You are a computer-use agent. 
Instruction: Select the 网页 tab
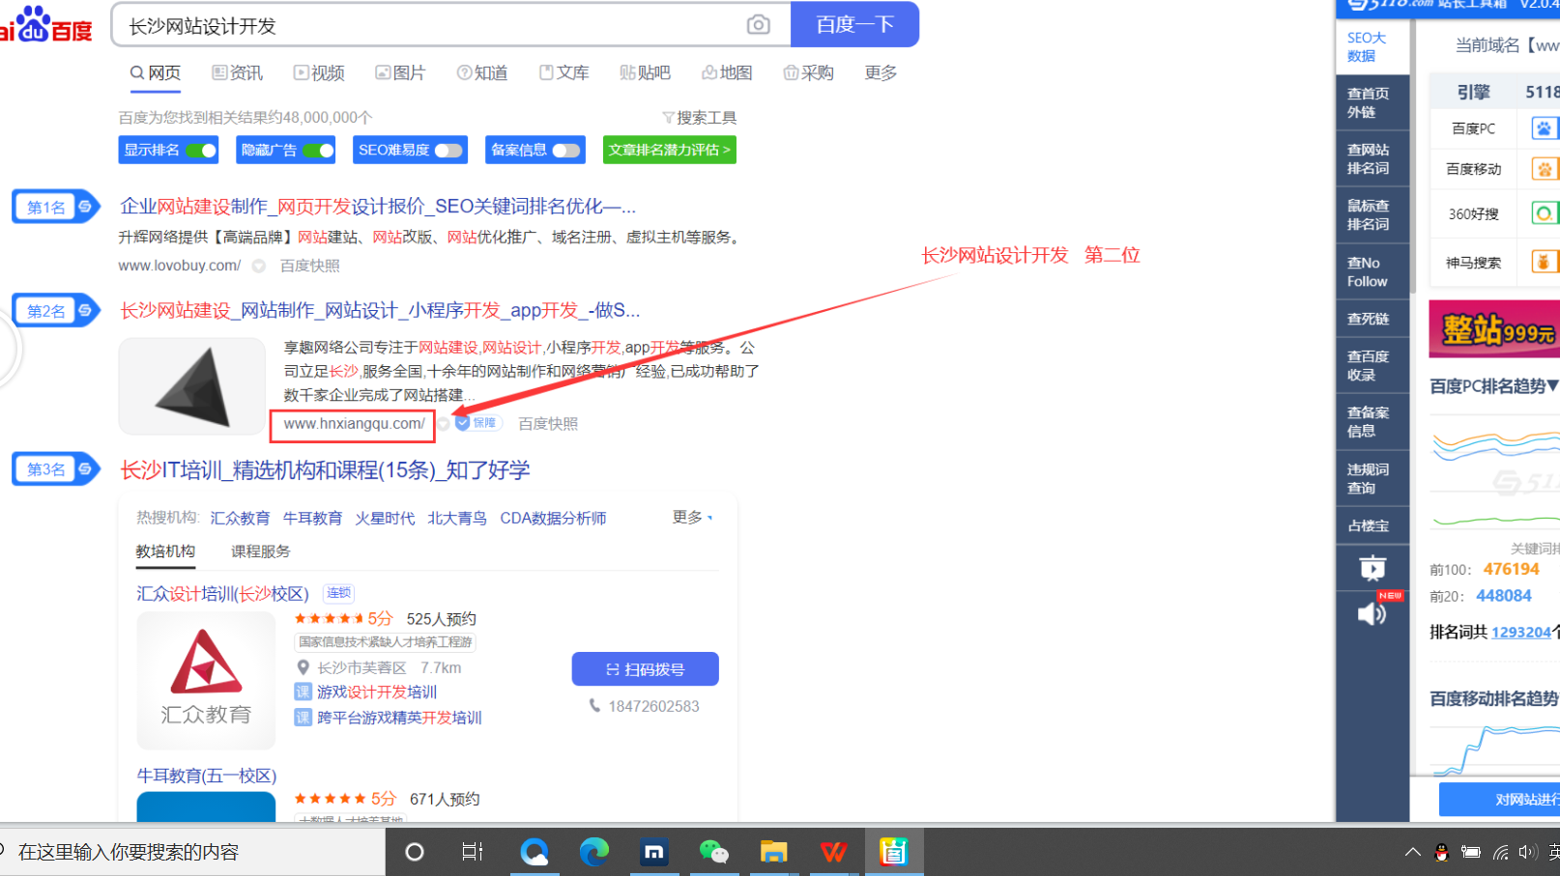(156, 73)
